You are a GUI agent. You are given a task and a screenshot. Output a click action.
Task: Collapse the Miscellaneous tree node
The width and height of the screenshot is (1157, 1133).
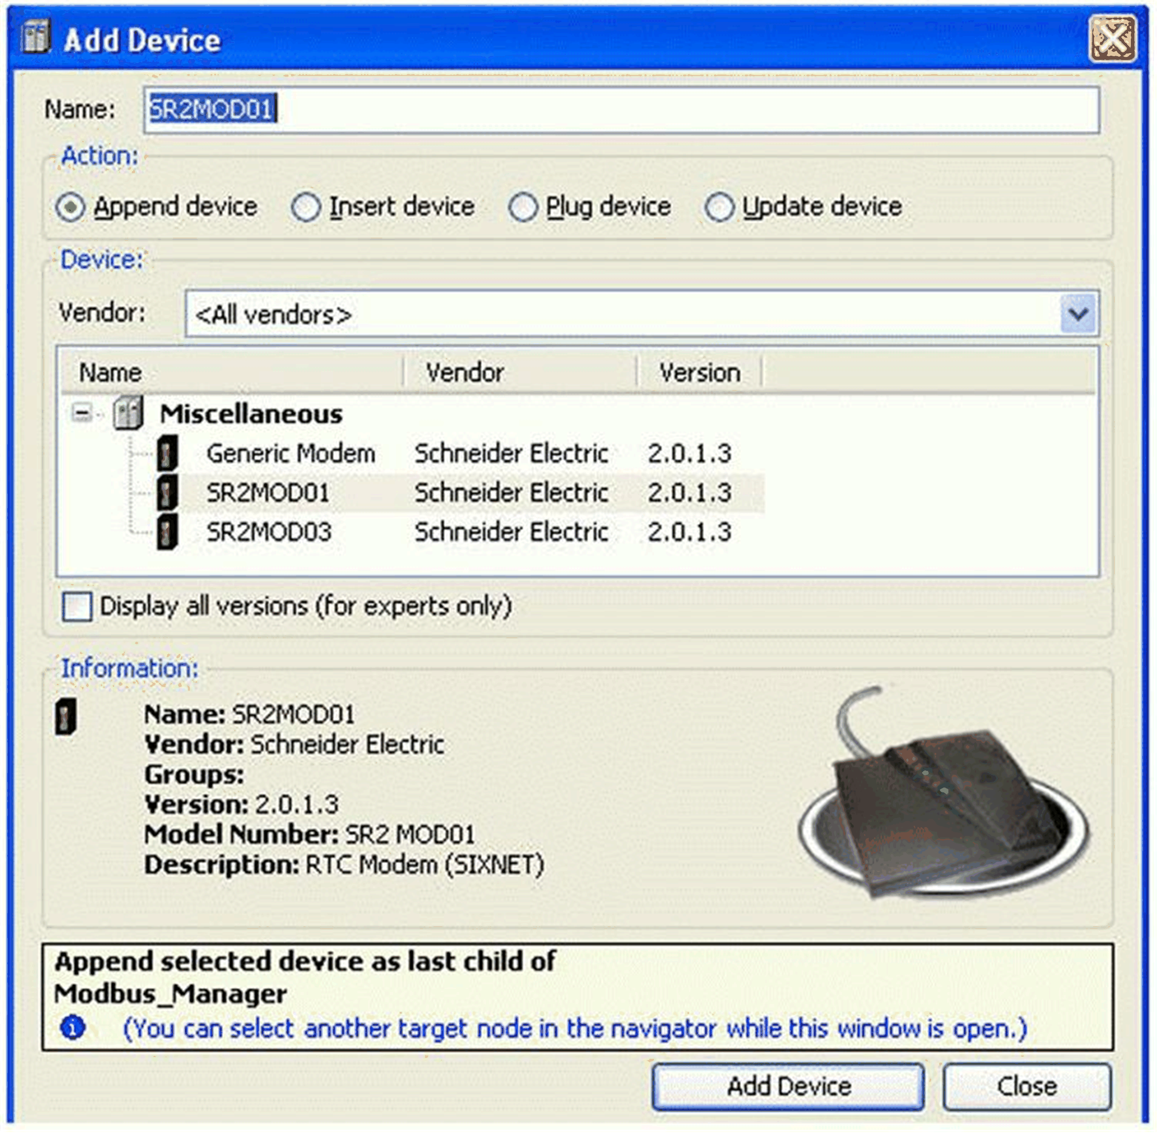[82, 413]
